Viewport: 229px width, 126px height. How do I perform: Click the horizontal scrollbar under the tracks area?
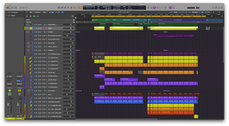(x=116, y=119)
